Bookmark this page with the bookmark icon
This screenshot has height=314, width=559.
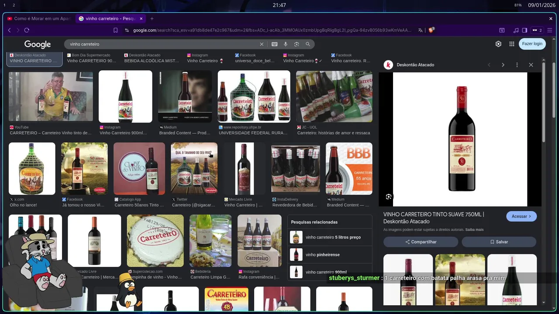(x=115, y=30)
